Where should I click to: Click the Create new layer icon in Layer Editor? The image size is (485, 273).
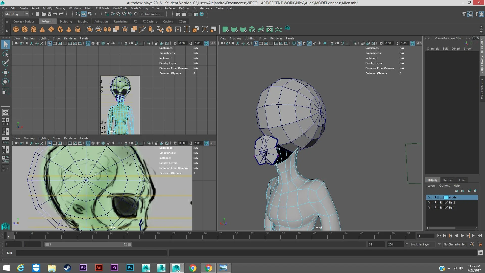point(469,191)
